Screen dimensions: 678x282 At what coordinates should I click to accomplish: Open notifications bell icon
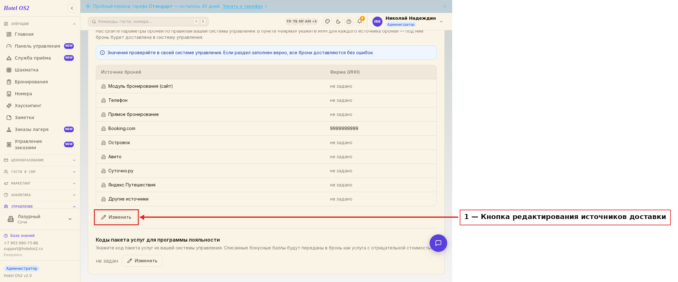click(360, 21)
